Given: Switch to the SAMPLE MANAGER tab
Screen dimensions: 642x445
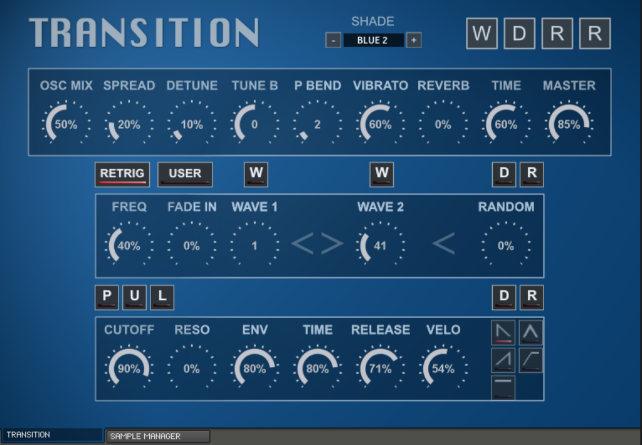Looking at the screenshot, I should [x=157, y=434].
